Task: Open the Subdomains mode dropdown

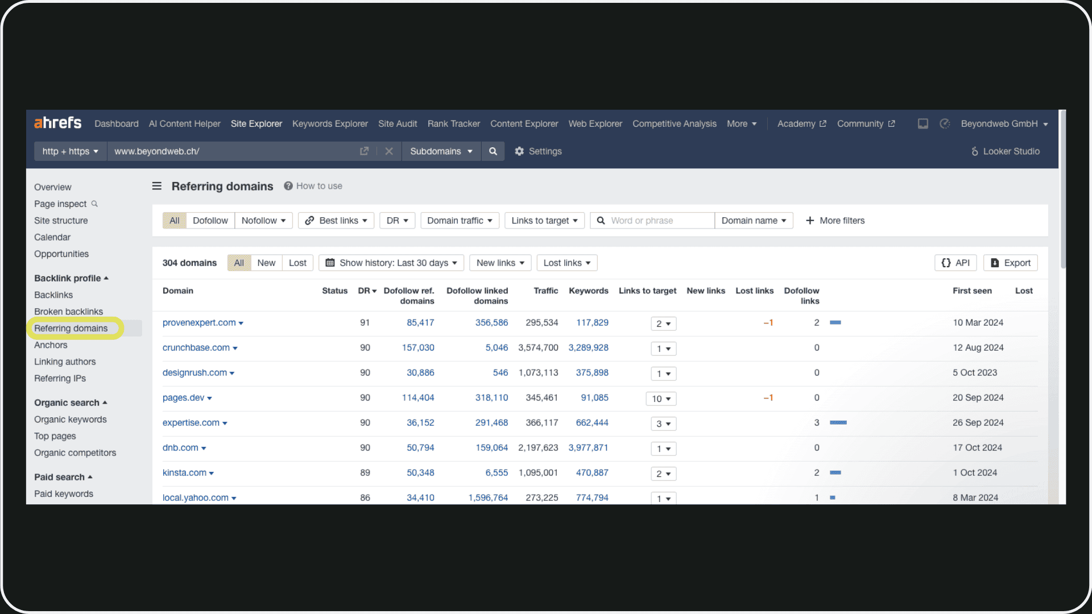Action: pyautogui.click(x=441, y=151)
